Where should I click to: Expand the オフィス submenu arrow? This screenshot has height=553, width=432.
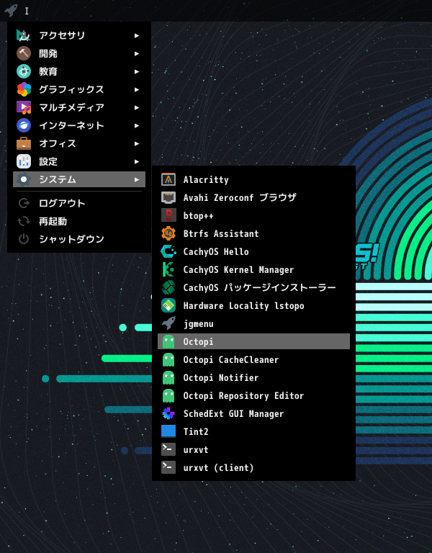point(137,143)
